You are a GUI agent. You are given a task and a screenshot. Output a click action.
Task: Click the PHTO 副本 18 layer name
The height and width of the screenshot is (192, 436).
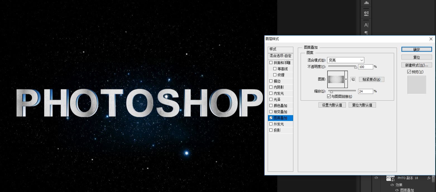point(408,178)
